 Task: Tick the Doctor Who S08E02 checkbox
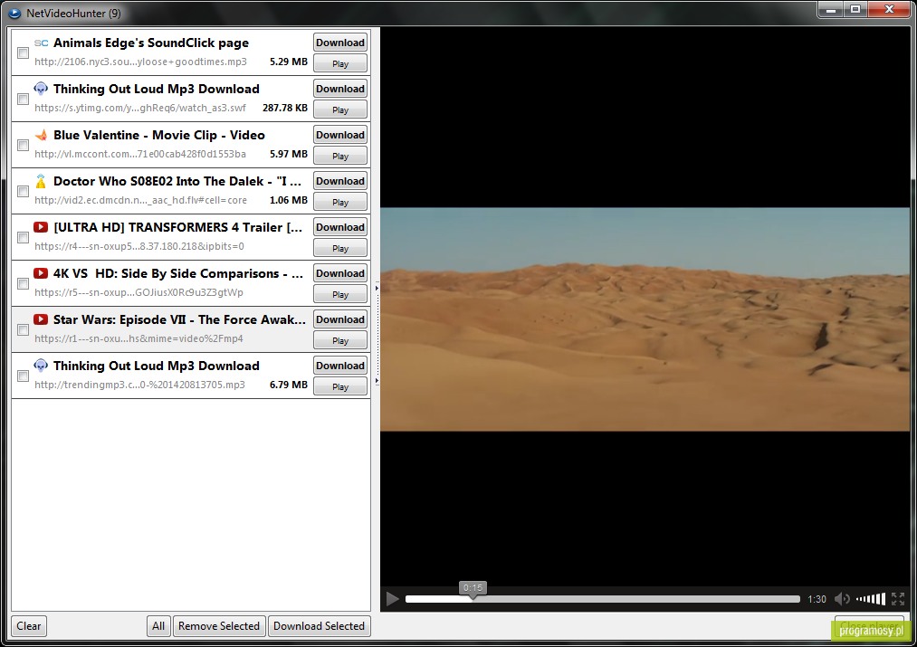24,192
